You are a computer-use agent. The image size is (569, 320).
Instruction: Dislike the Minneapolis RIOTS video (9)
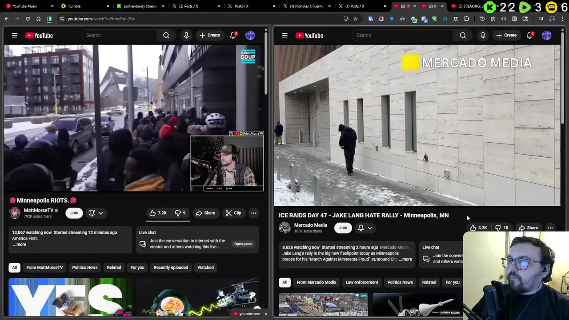180,213
